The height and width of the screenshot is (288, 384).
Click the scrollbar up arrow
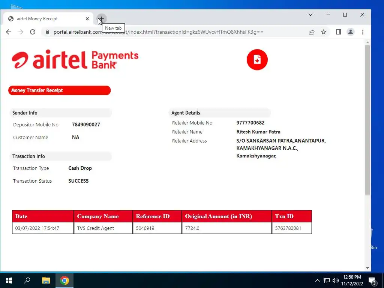click(x=367, y=43)
